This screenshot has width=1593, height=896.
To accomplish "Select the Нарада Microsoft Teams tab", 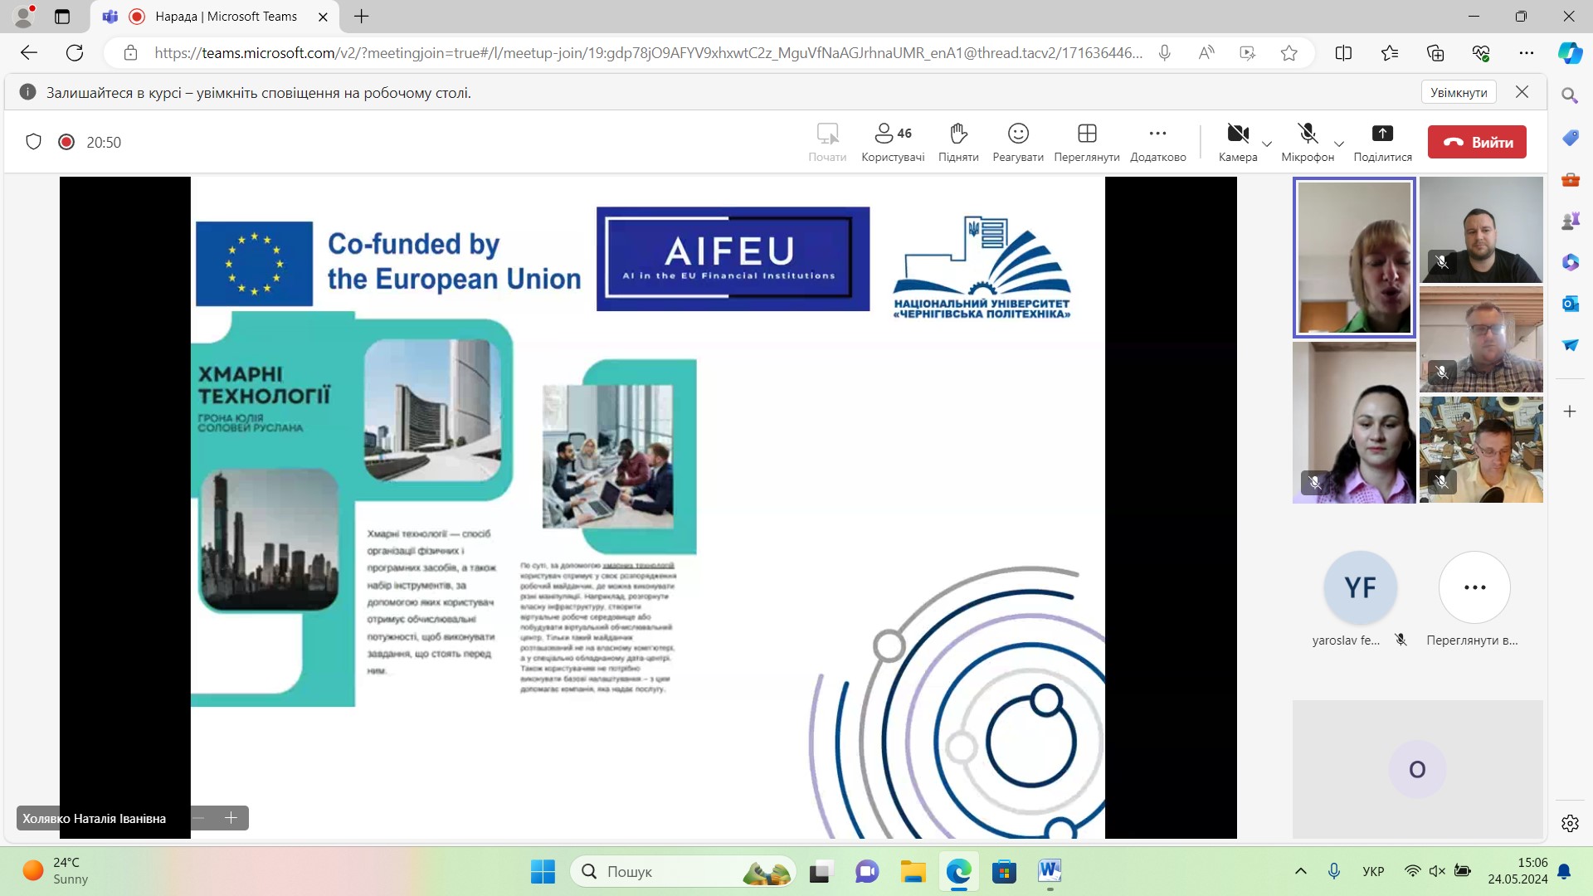I will tap(224, 17).
